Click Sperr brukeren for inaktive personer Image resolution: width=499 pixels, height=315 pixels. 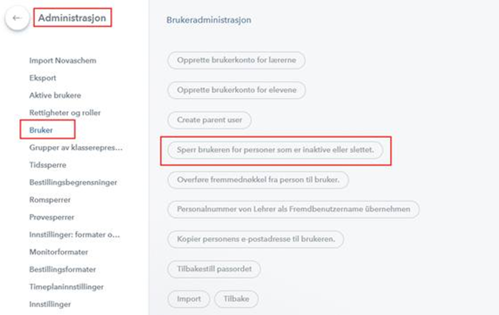[x=275, y=150]
